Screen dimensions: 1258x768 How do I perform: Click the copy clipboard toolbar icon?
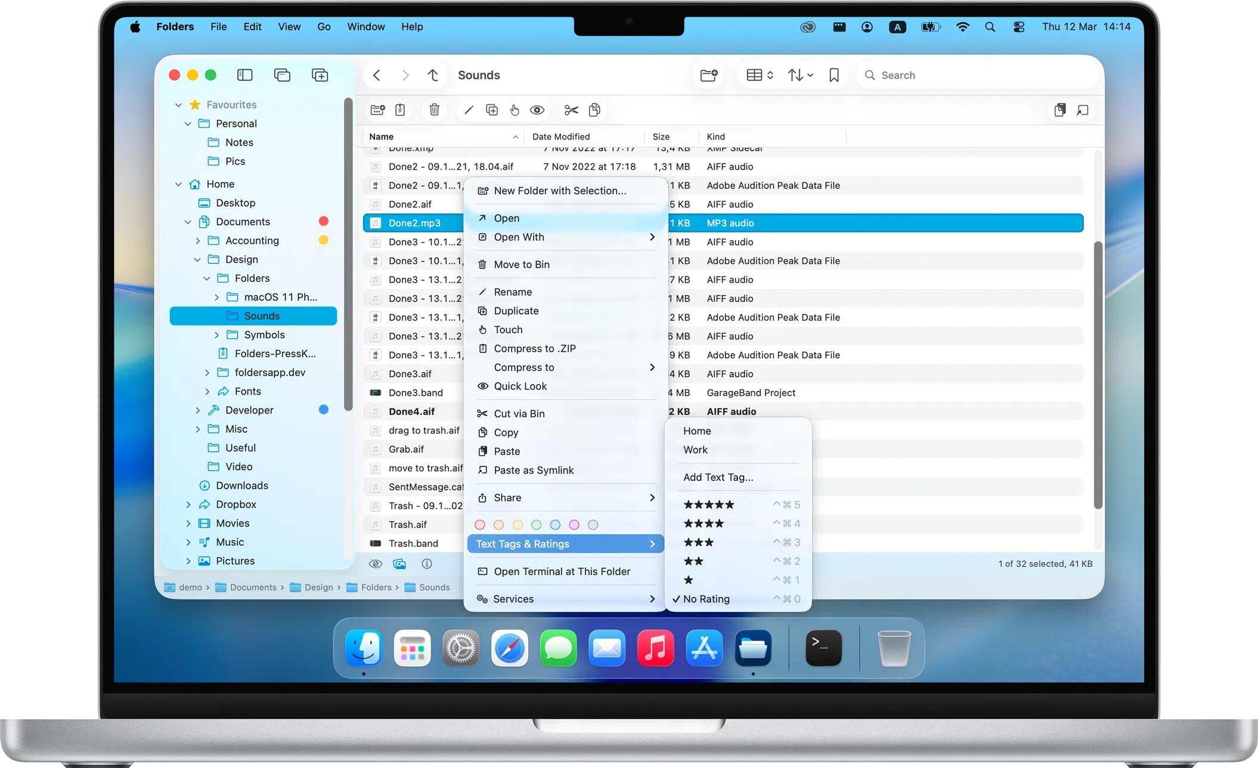pyautogui.click(x=594, y=110)
